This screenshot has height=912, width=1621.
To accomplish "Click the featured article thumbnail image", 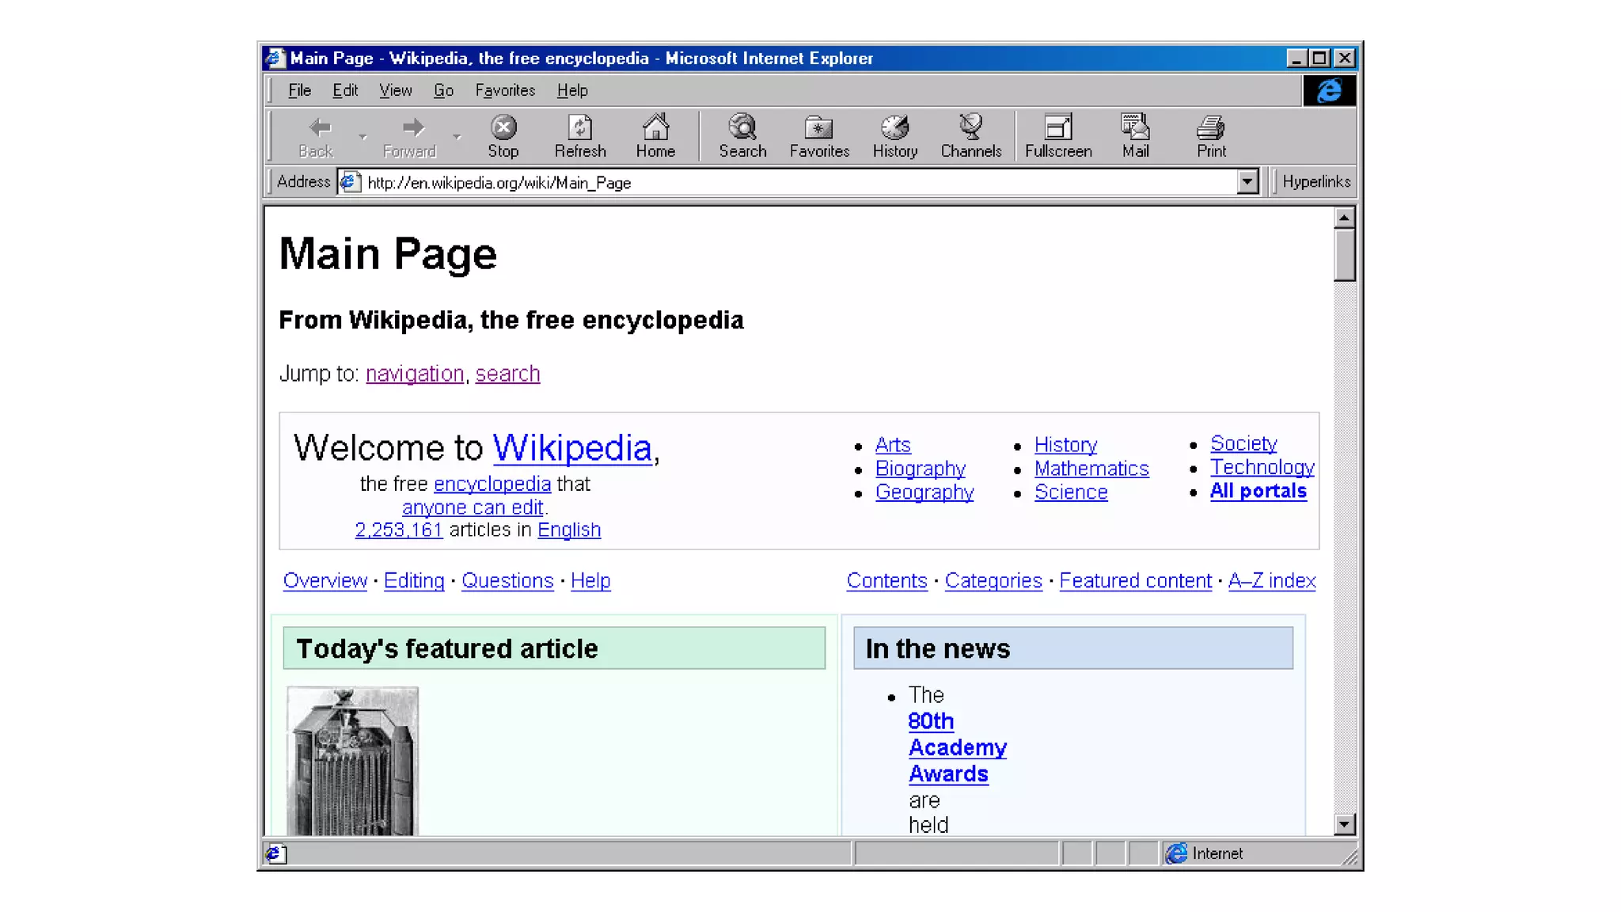I will pos(352,761).
